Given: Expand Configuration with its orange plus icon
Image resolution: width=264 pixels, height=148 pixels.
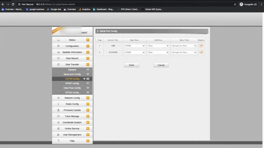Looking at the screenshot, I should coord(88,46).
